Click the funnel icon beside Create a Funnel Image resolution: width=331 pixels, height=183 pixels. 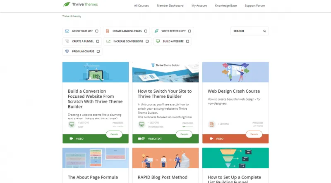click(67, 41)
